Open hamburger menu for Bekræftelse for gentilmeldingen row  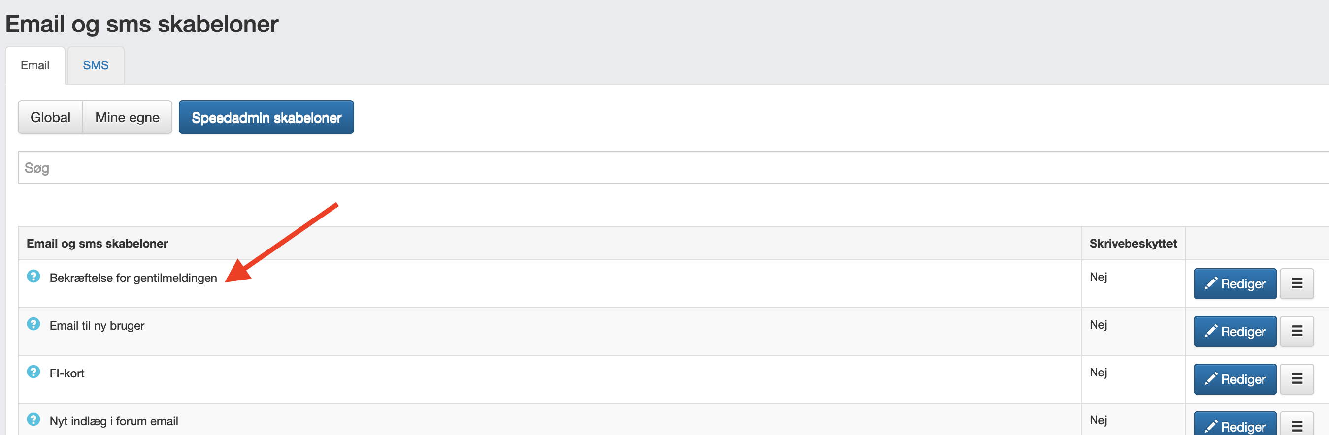click(1296, 283)
